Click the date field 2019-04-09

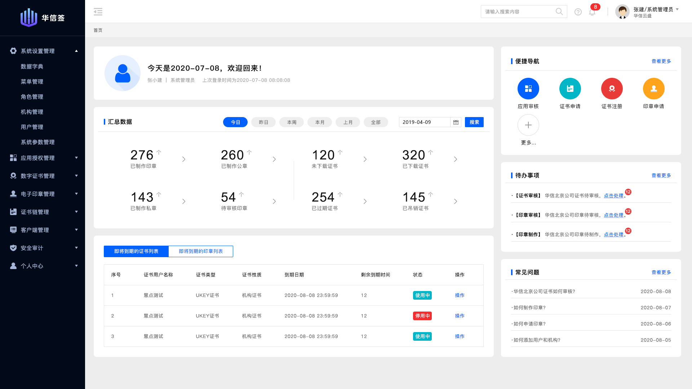[x=425, y=122]
